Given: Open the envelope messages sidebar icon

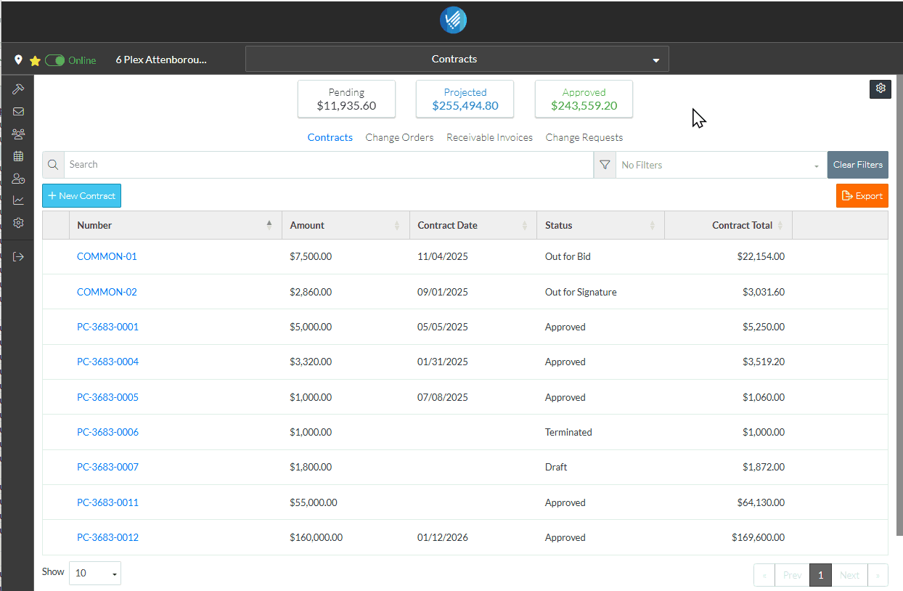Looking at the screenshot, I should [x=18, y=112].
